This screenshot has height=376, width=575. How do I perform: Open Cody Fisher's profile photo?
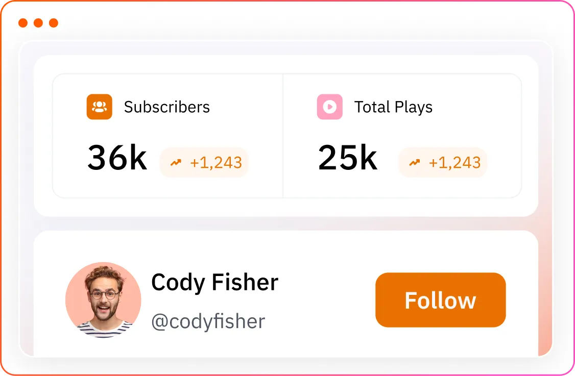103,300
